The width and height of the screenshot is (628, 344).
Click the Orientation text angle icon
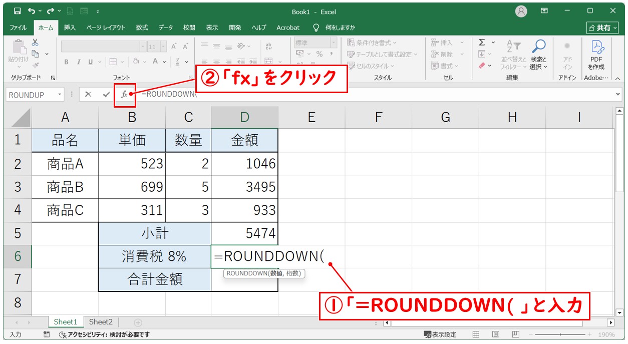coord(241,47)
